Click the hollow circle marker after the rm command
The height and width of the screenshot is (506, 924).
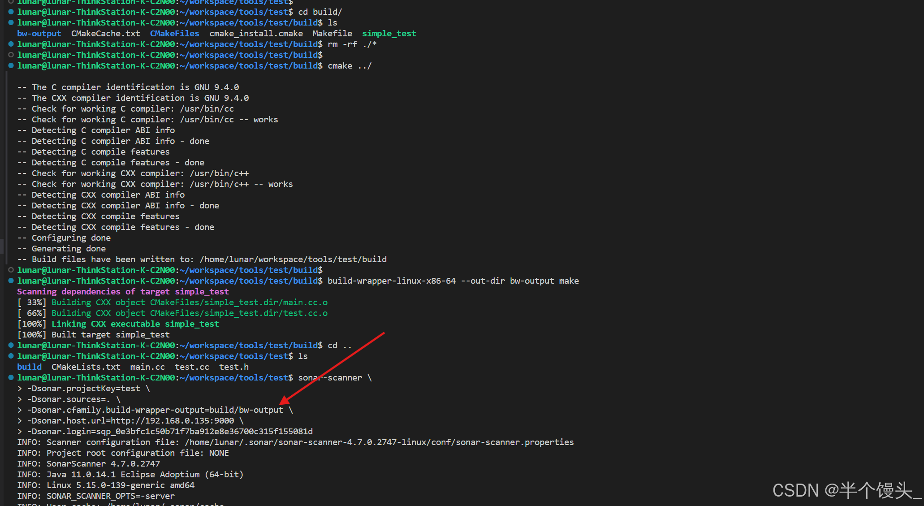11,55
